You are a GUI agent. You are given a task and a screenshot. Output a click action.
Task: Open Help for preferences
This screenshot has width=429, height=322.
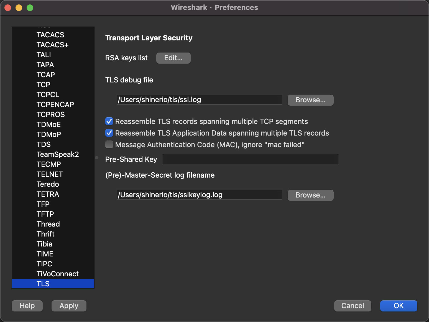(x=27, y=306)
